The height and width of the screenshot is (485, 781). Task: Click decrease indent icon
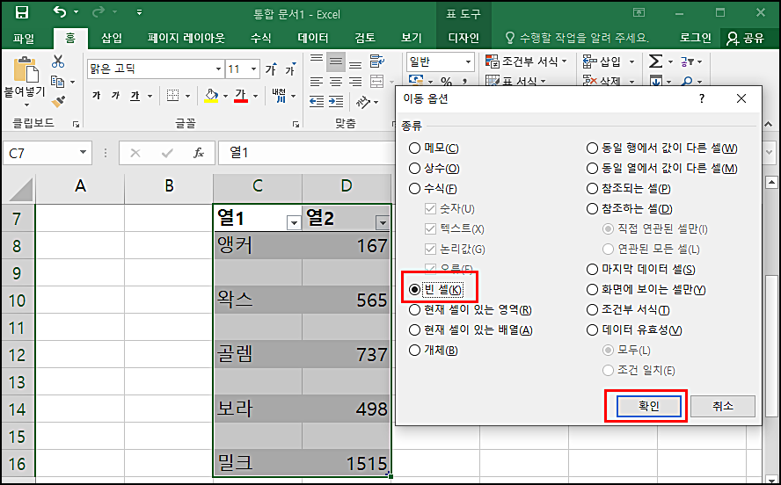tap(317, 101)
